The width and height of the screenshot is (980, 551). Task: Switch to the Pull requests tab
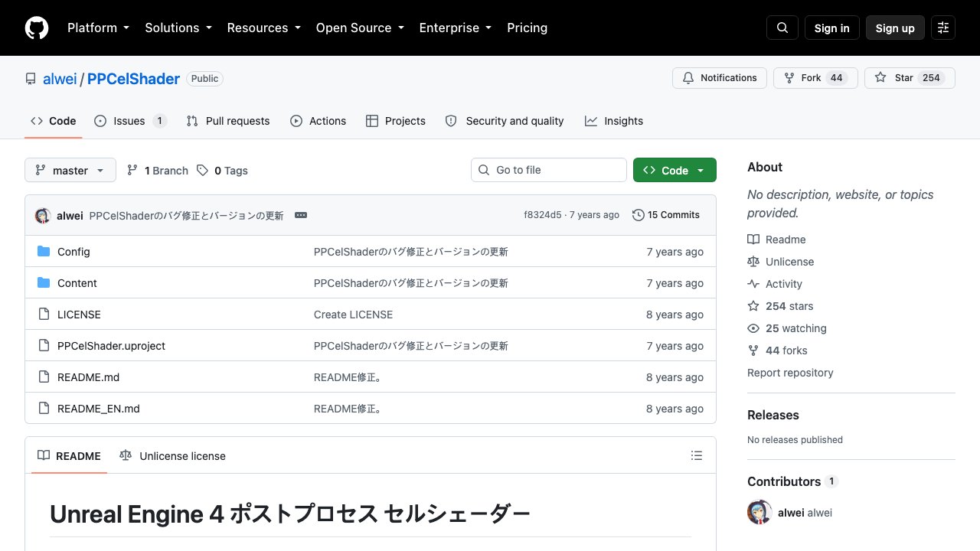point(228,121)
